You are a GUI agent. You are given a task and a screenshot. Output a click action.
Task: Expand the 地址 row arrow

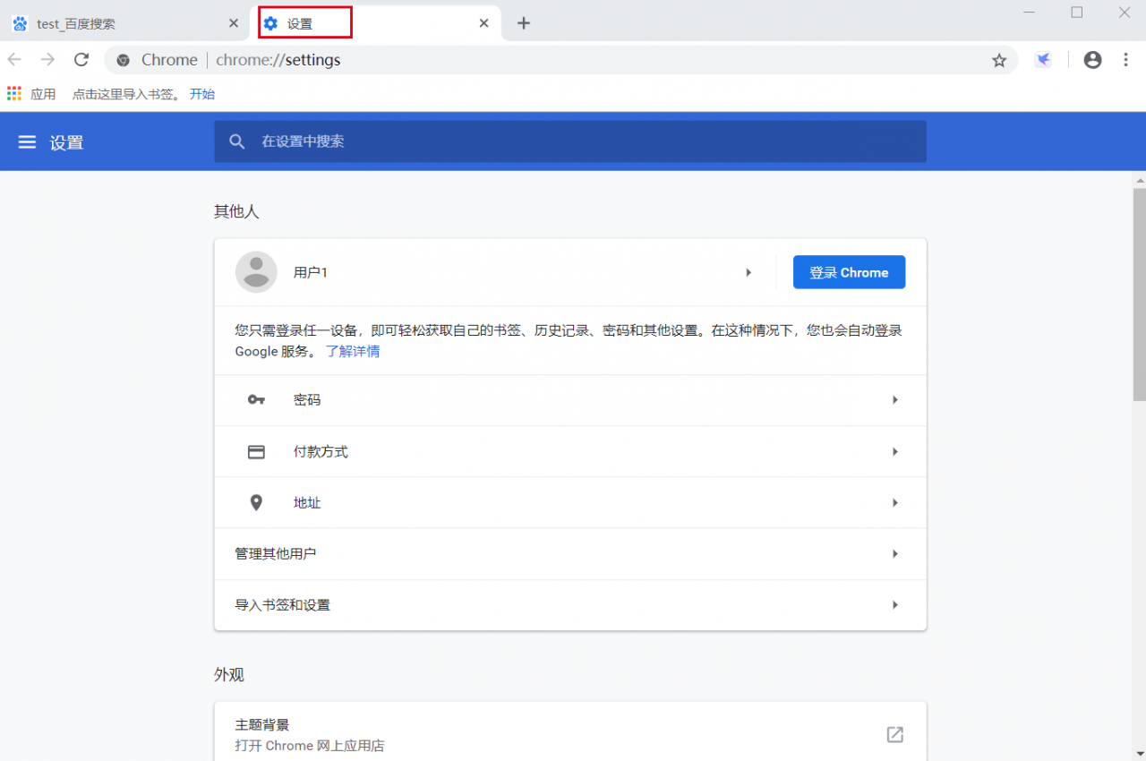point(894,503)
